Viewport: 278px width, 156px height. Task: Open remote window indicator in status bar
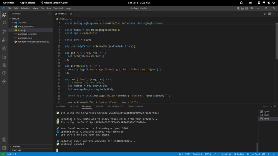click(x=3, y=154)
